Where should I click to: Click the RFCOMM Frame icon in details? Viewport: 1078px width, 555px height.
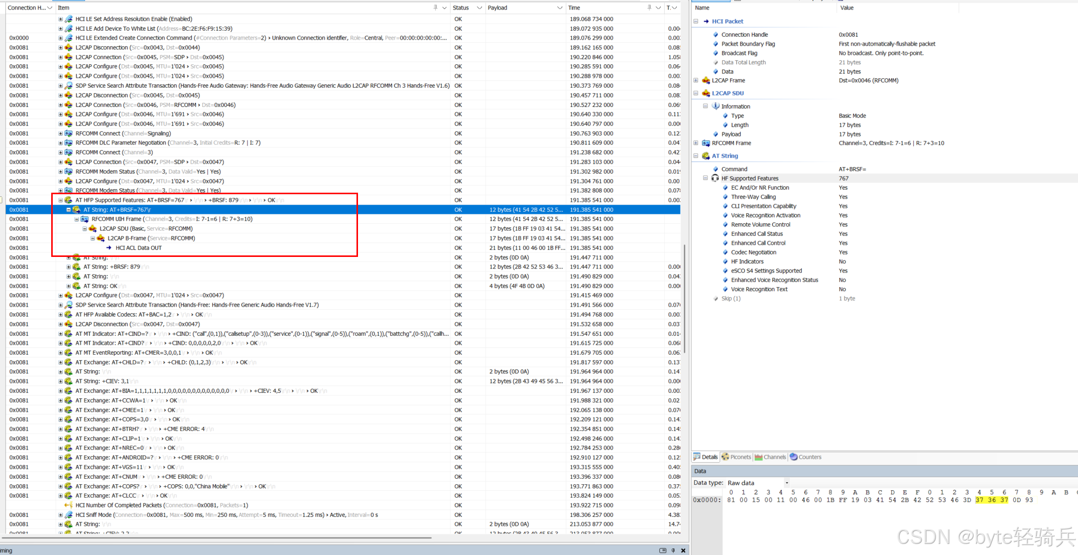(x=706, y=143)
